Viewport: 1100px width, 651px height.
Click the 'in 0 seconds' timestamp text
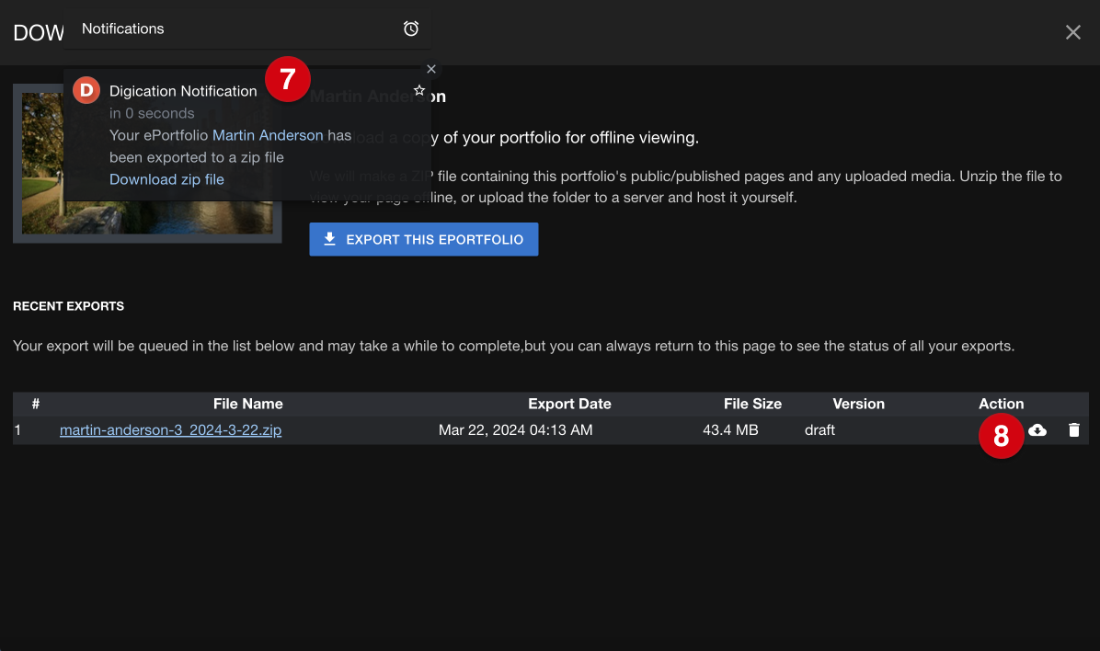point(152,113)
